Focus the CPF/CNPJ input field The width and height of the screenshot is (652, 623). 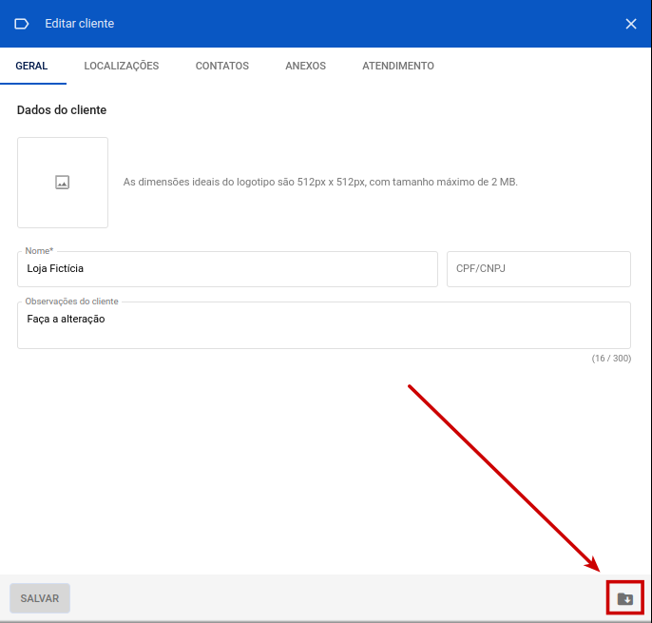[538, 269]
